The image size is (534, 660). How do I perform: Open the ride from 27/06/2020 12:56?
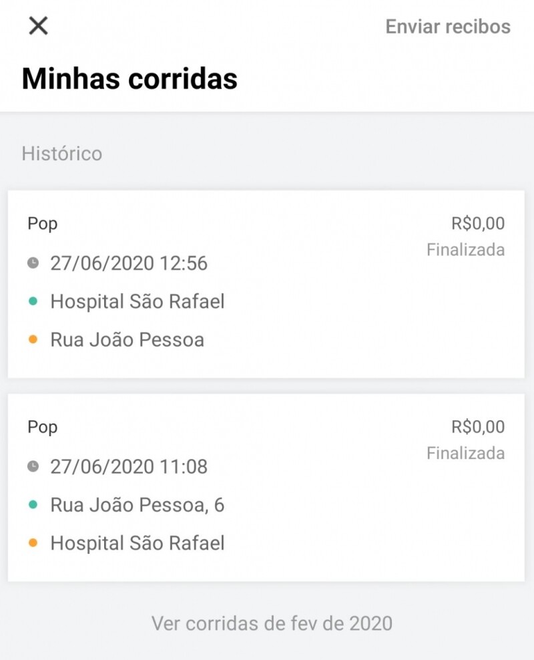tap(266, 284)
